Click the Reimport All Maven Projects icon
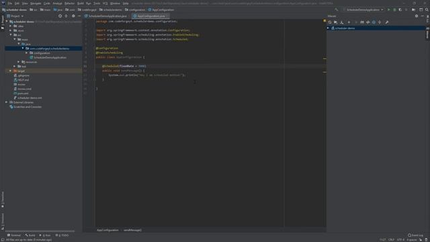 330,22
